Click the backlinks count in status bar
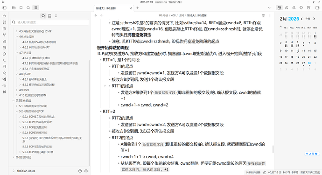Viewport: 322px width, 175px height. 253,173
